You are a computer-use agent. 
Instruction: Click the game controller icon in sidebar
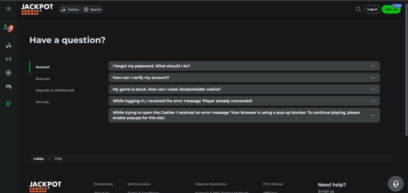coord(8,87)
